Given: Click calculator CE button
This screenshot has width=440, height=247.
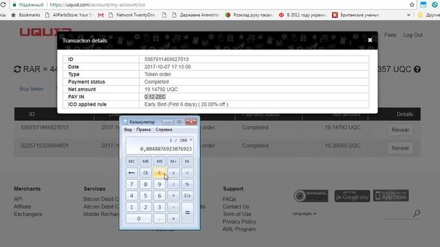Looking at the screenshot, I should [145, 173].
